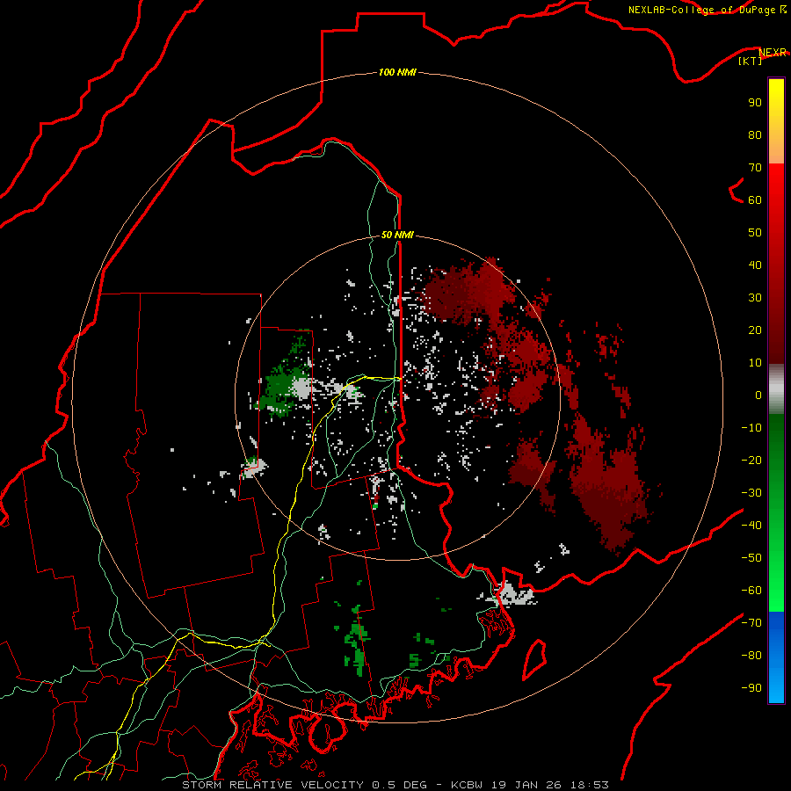Click the 100 NMI range ring label

pyautogui.click(x=397, y=72)
